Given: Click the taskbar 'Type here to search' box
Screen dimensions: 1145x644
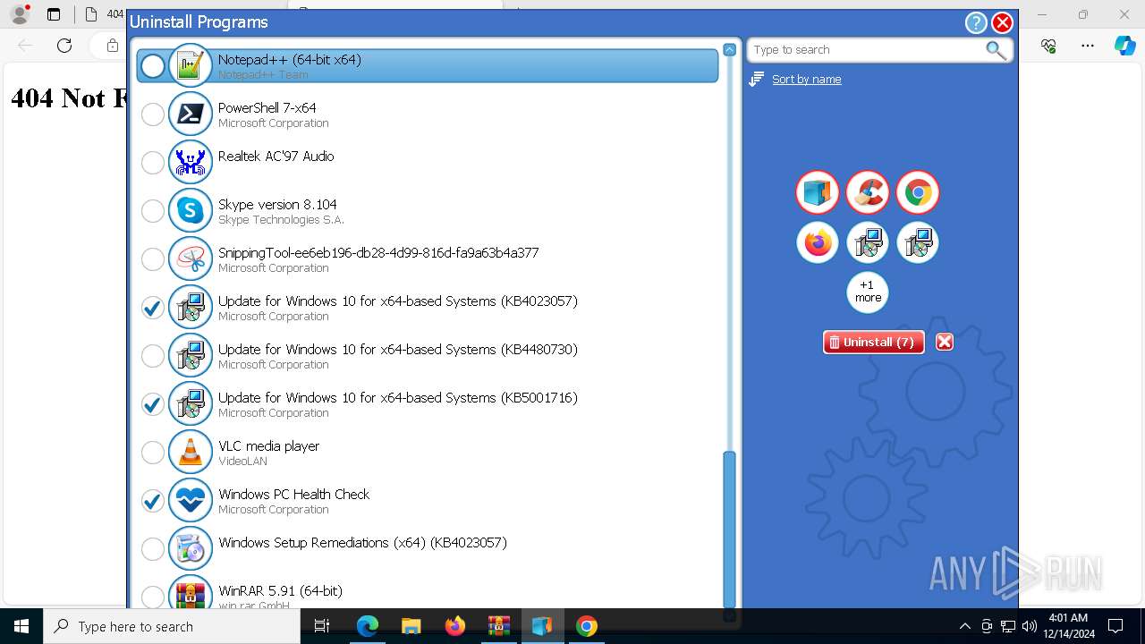Looking at the screenshot, I should click(172, 626).
